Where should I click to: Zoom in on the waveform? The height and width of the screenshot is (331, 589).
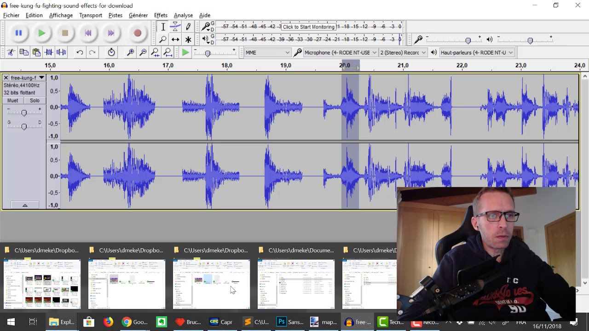pos(131,52)
